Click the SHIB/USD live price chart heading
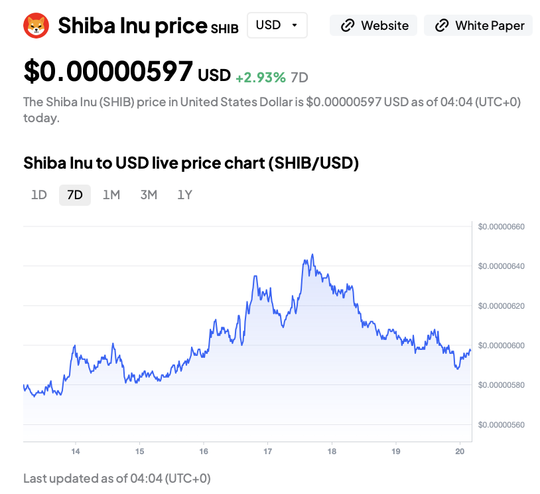Screen dimensions: 540x494 click(x=191, y=163)
